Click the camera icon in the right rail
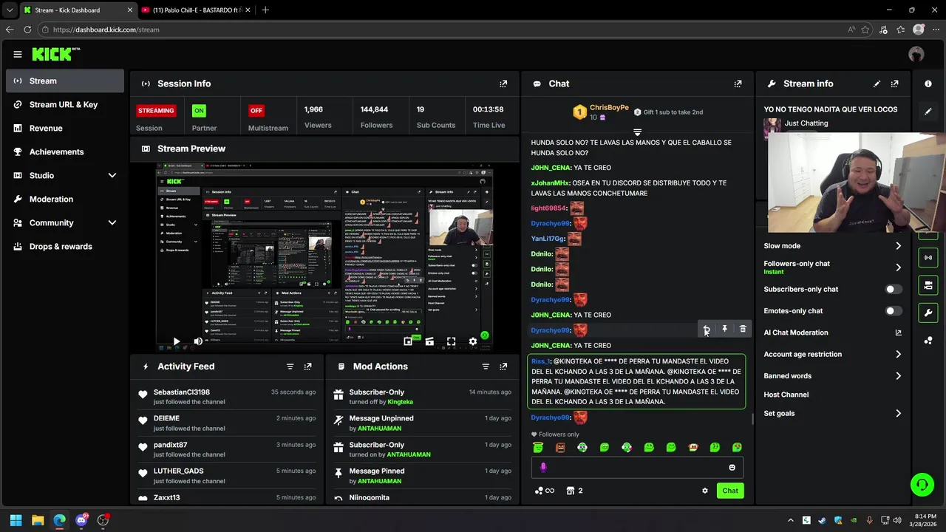This screenshot has width=946, height=532. tap(928, 285)
